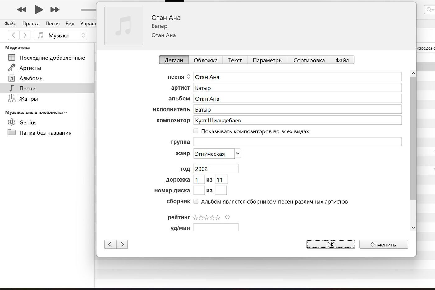Open the Песня menu
Viewport: 435px width, 290px height.
(53, 24)
